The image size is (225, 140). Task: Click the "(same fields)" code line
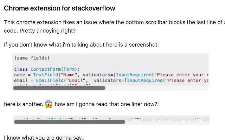[x=32, y=58]
